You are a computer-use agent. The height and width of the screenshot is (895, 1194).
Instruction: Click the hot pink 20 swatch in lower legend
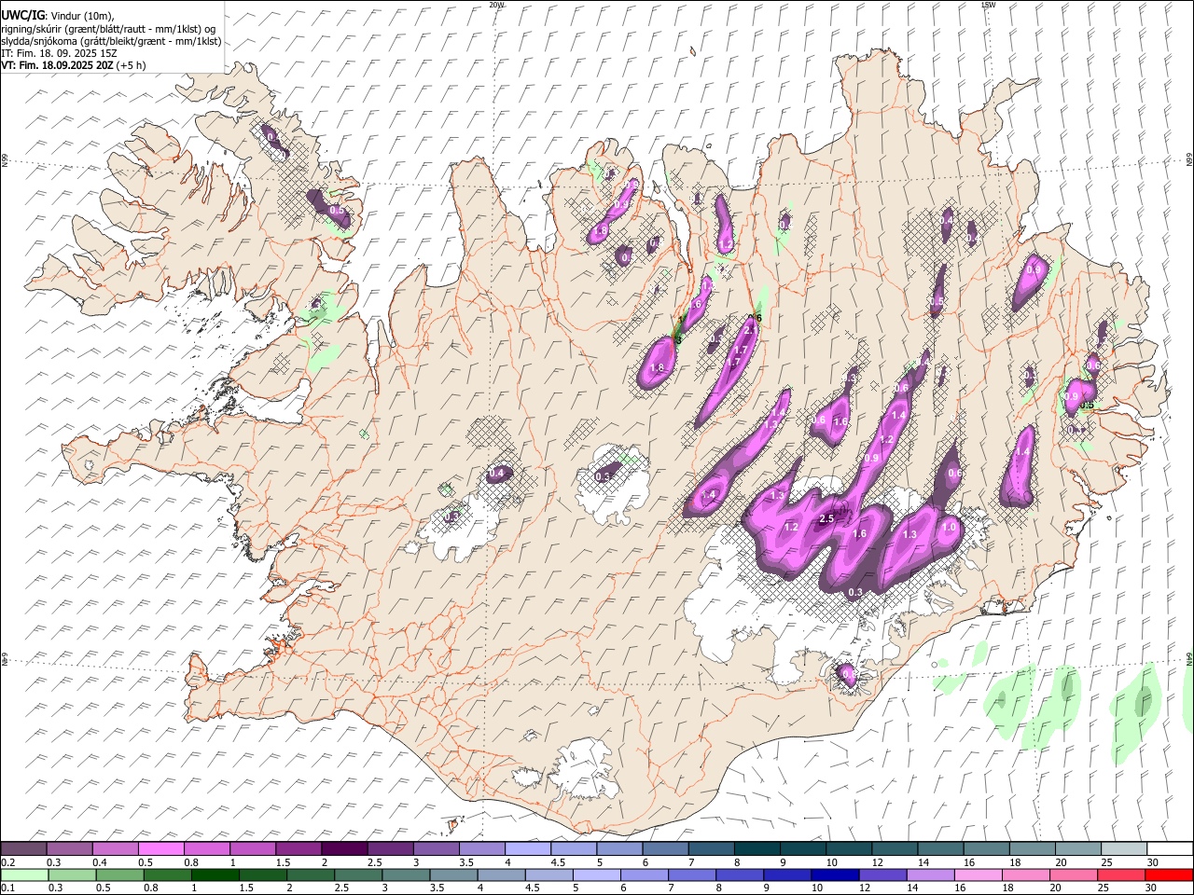pos(1074,874)
